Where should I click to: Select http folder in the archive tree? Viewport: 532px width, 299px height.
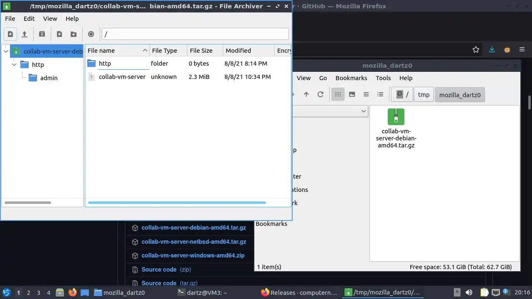pos(32,65)
